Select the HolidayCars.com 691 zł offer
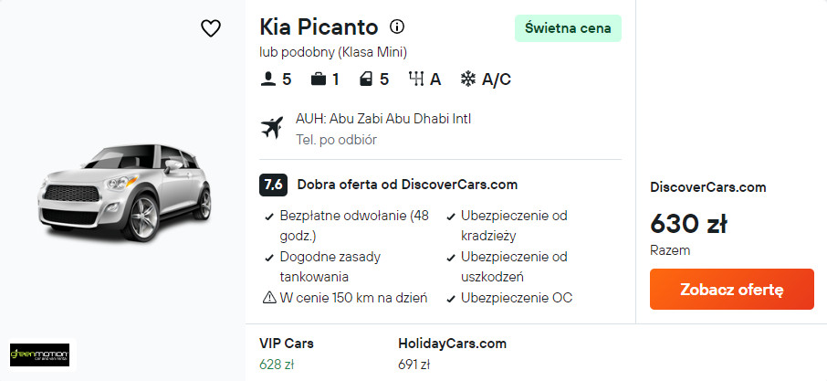Image resolution: width=827 pixels, height=381 pixels. click(x=451, y=354)
